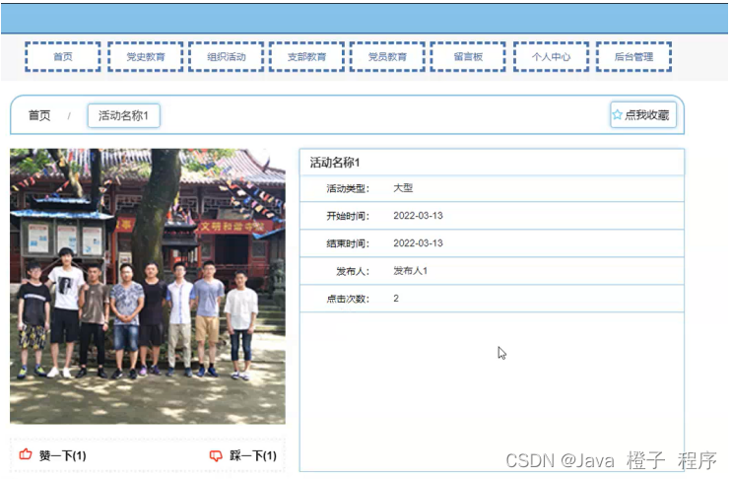Click the 点击次数 label
This screenshot has width=732, height=479.
[x=348, y=299]
